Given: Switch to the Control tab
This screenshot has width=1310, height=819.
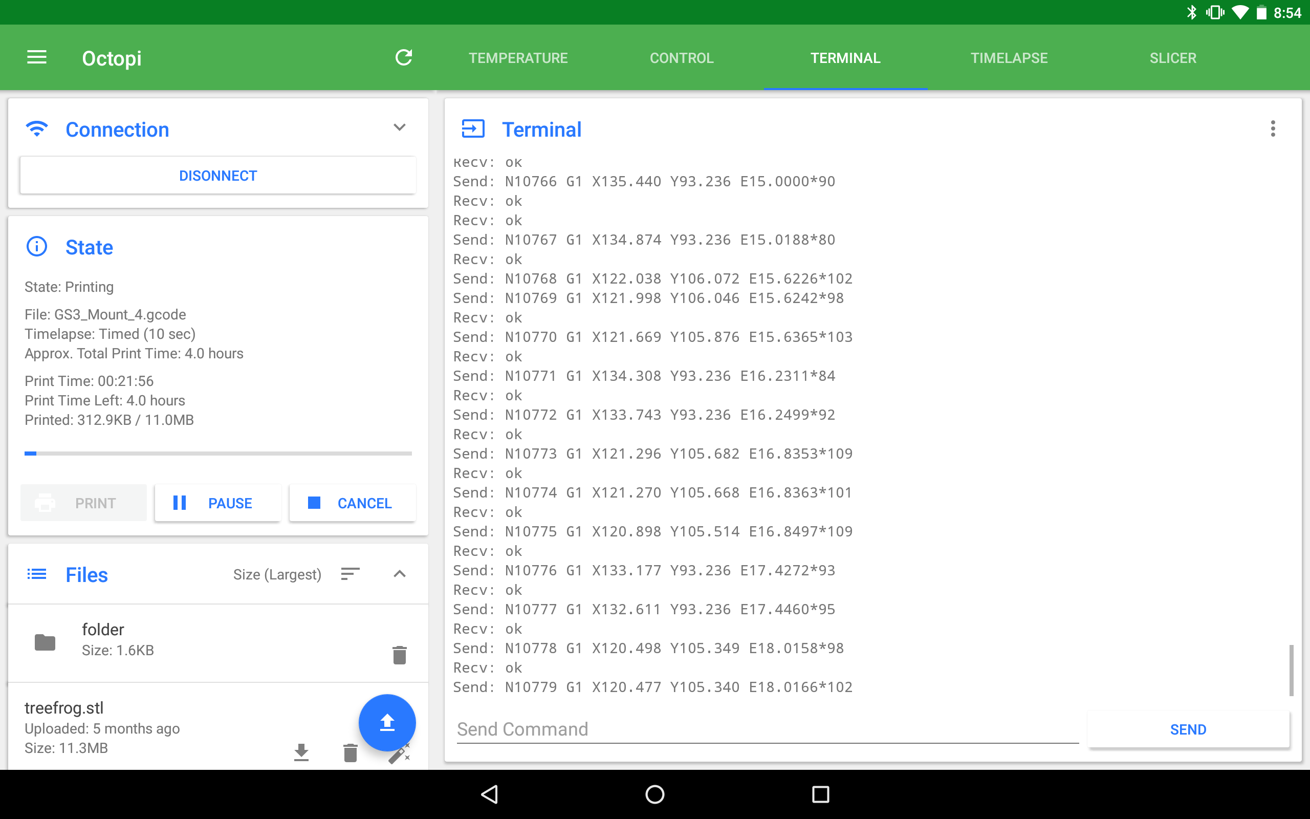Looking at the screenshot, I should tap(682, 58).
